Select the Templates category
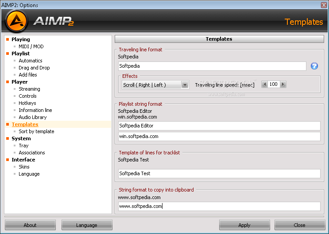This screenshot has height=234, width=329. tap(25, 124)
